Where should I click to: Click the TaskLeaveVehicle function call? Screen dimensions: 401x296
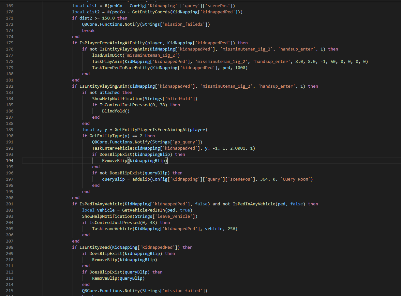point(112,229)
